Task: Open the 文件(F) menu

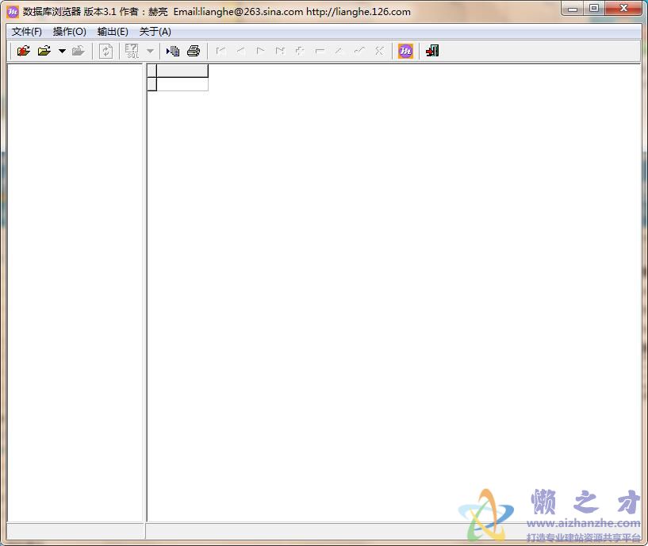Action: click(26, 32)
